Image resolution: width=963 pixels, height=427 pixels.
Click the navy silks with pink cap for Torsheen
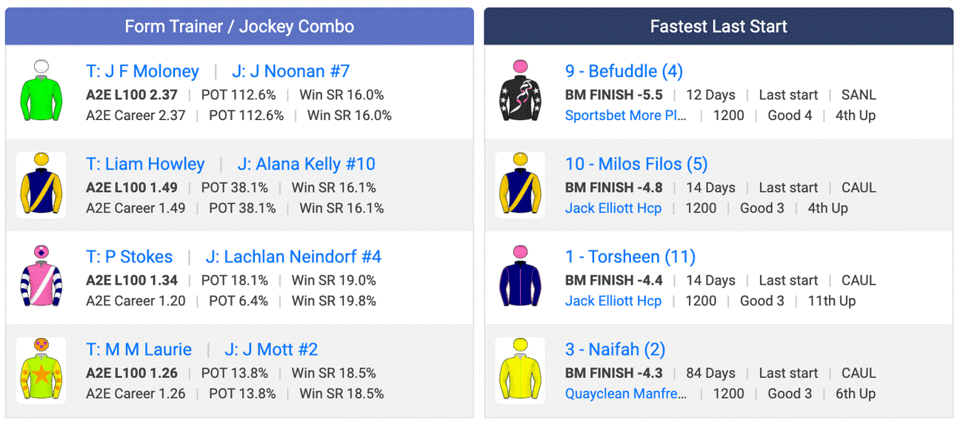click(x=520, y=277)
